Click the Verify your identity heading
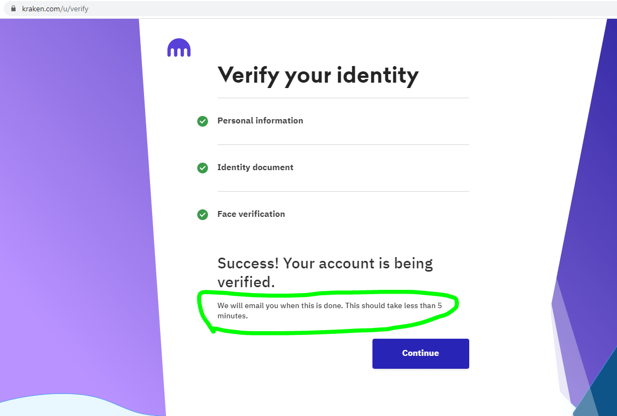 [x=318, y=76]
